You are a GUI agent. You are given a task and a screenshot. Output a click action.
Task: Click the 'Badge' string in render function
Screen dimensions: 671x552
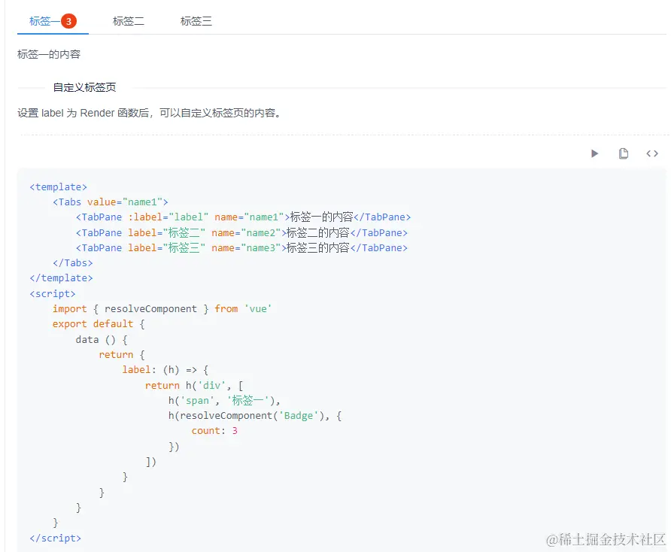(299, 415)
